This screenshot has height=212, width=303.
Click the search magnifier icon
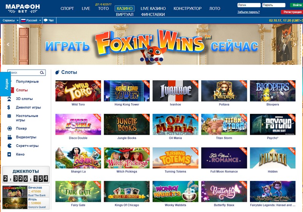pyautogui.click(x=42, y=73)
